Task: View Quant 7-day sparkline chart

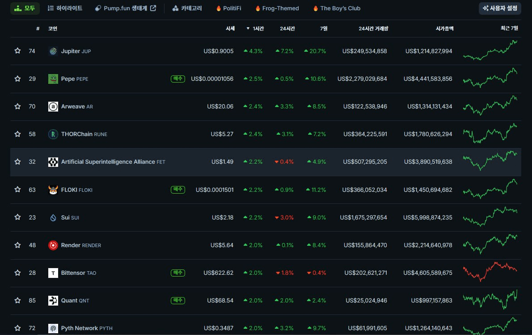Action: point(490,299)
